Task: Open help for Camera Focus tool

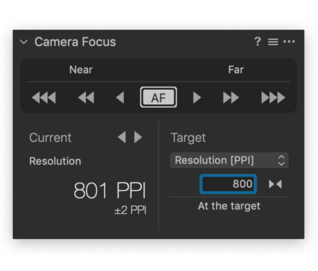Action: tap(257, 41)
